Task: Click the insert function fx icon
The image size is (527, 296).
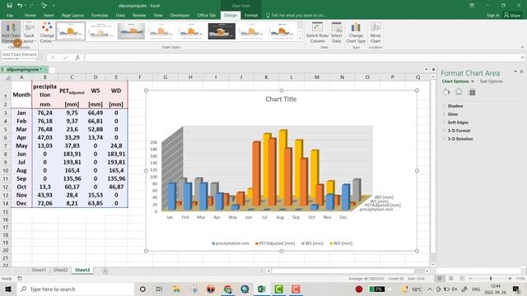Action: pos(77,58)
